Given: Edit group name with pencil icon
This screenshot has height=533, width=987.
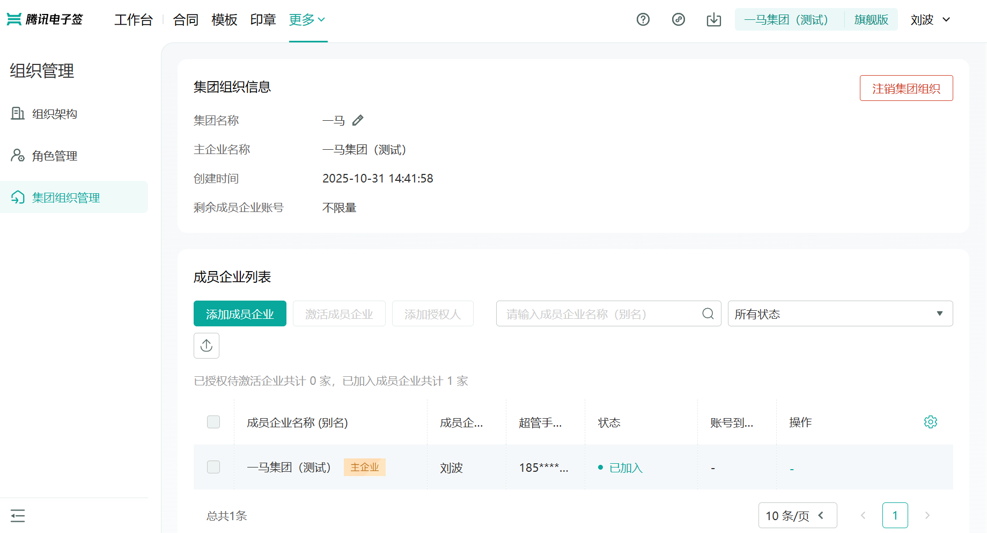Looking at the screenshot, I should pos(358,120).
